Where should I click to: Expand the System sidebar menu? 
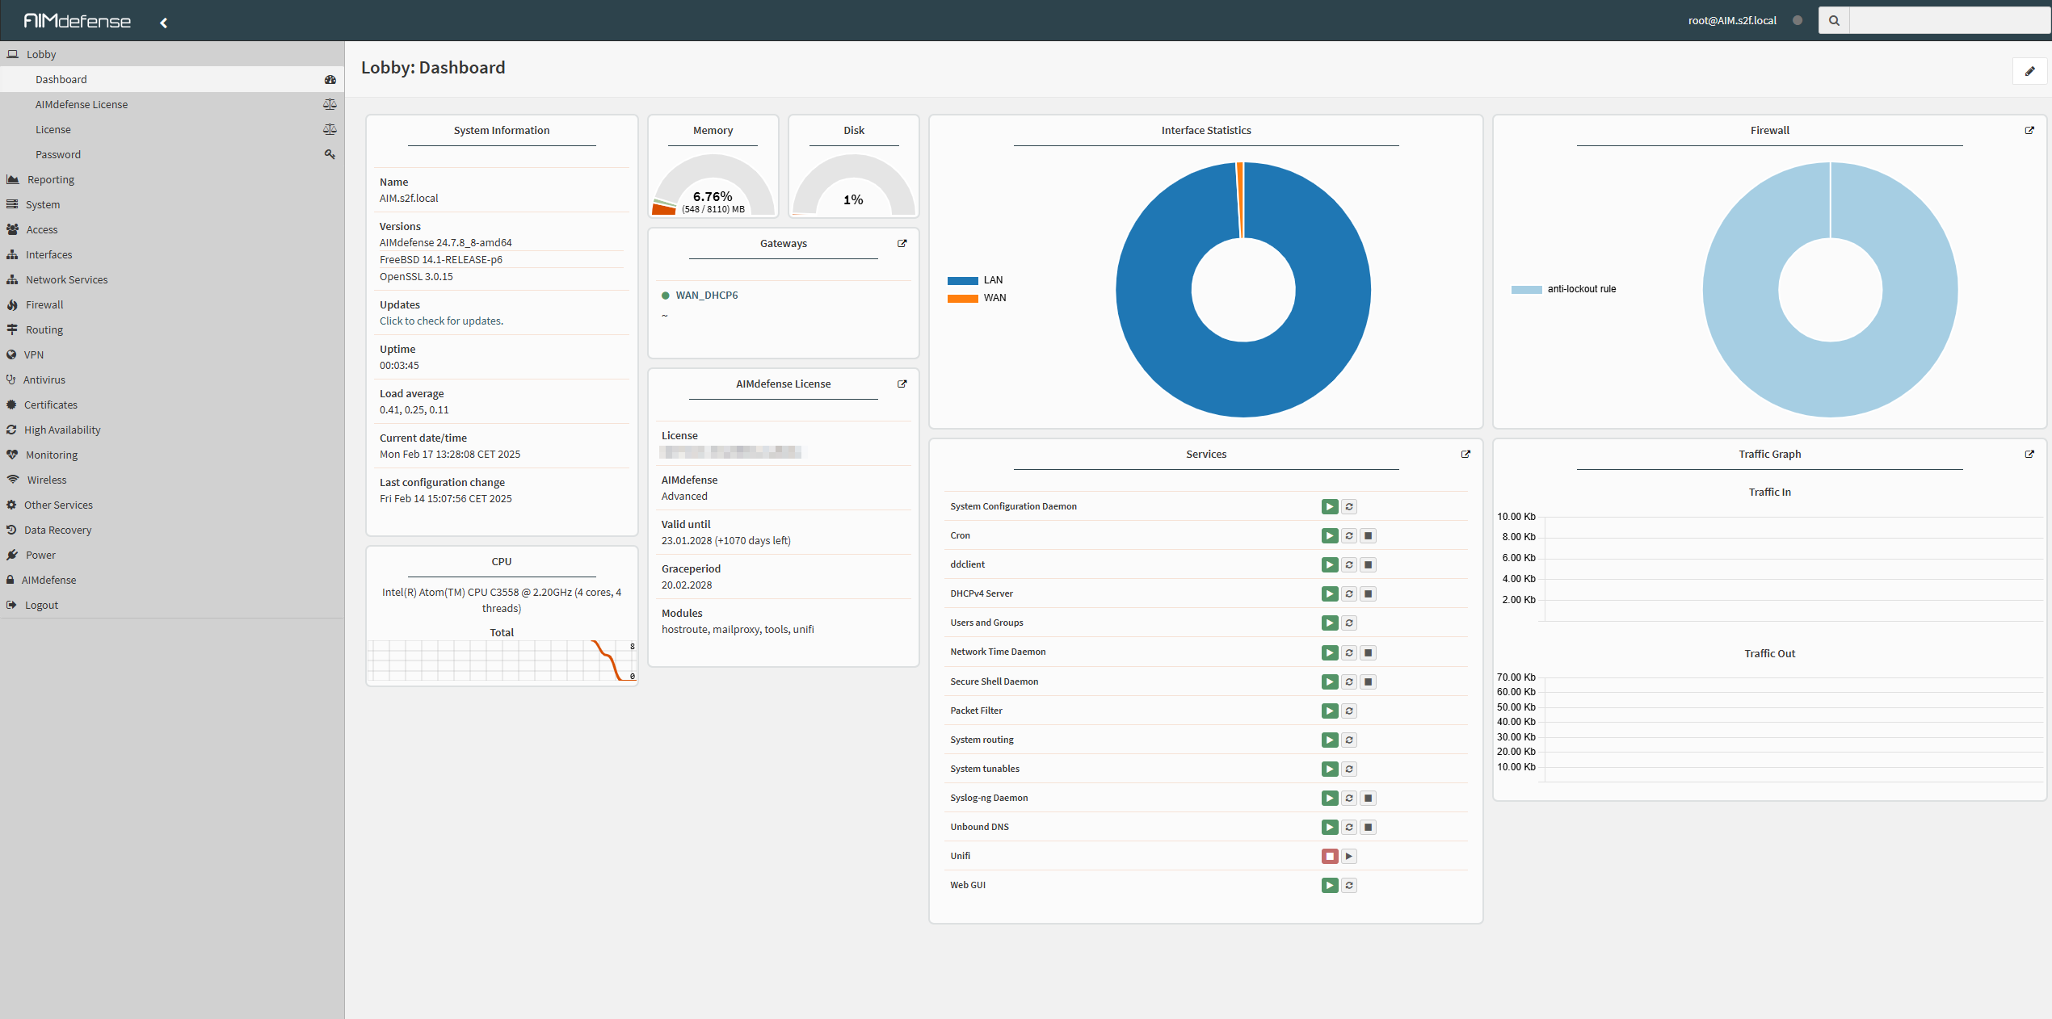pyautogui.click(x=43, y=204)
